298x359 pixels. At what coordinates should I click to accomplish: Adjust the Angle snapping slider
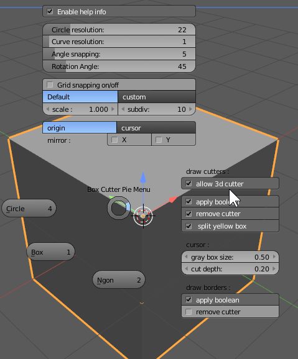pos(119,54)
